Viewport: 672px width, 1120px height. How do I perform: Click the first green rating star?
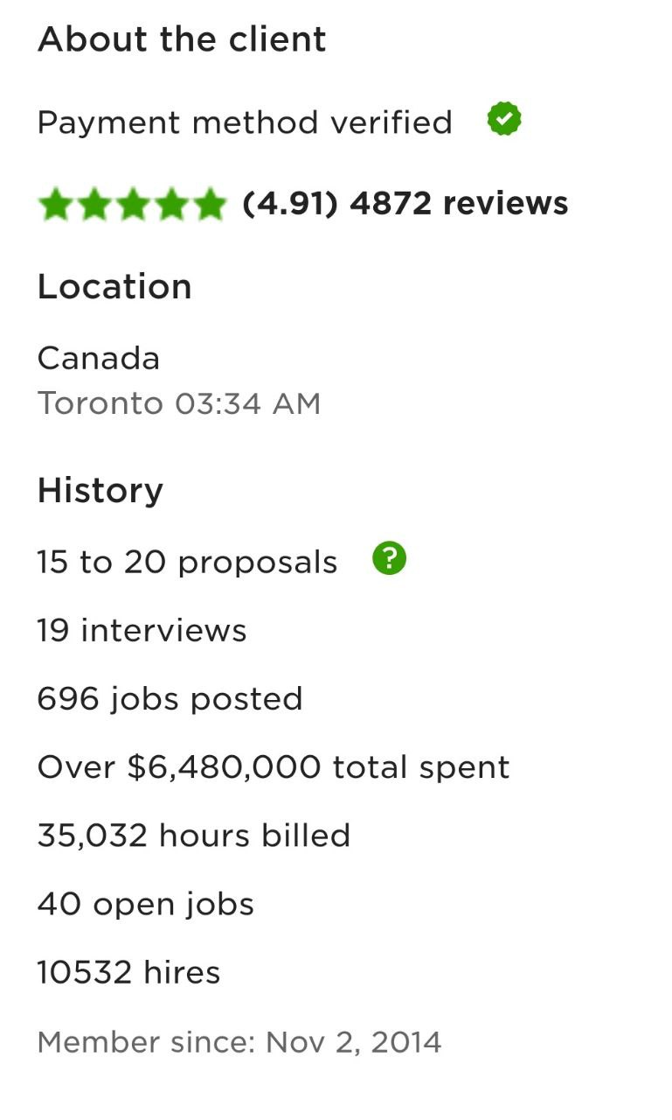pos(55,205)
